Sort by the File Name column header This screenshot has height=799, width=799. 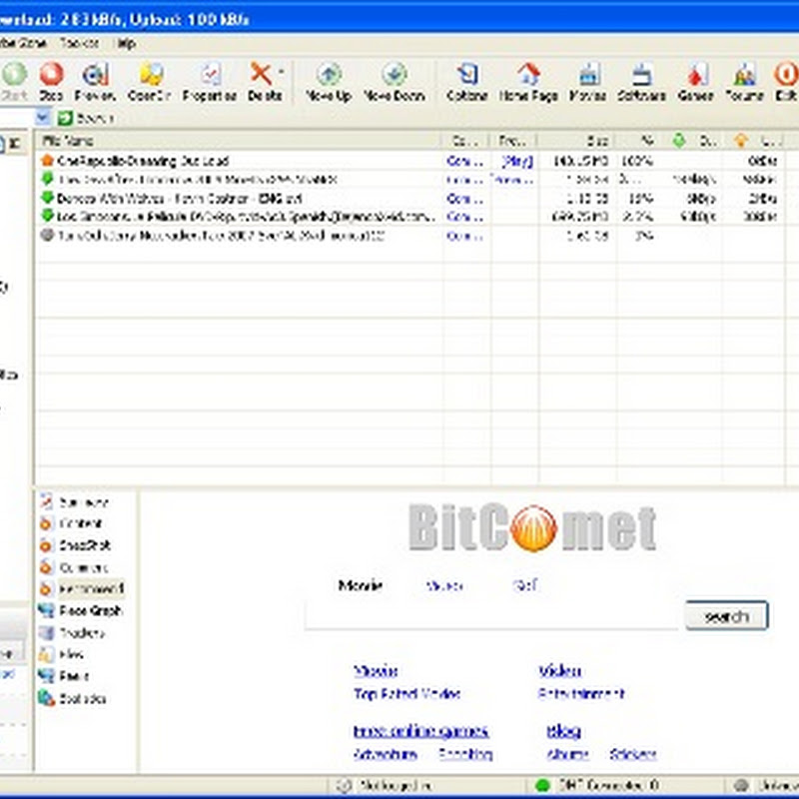click(x=238, y=141)
